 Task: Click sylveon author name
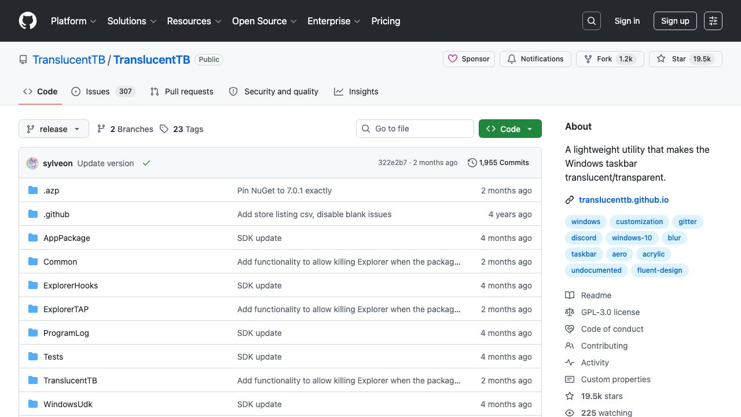point(58,163)
